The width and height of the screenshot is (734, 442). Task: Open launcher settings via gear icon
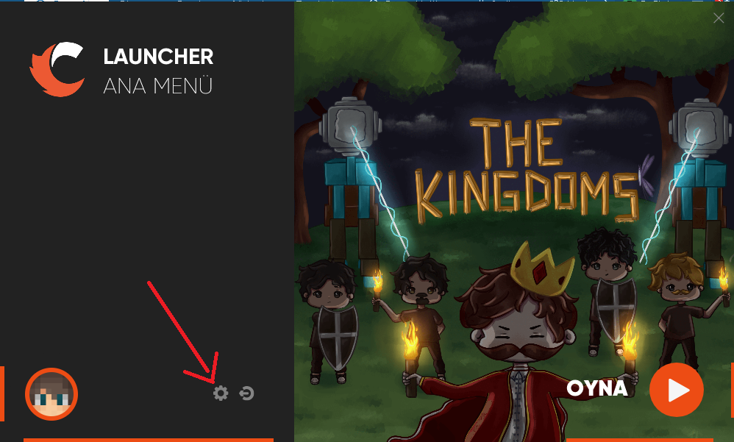point(221,393)
